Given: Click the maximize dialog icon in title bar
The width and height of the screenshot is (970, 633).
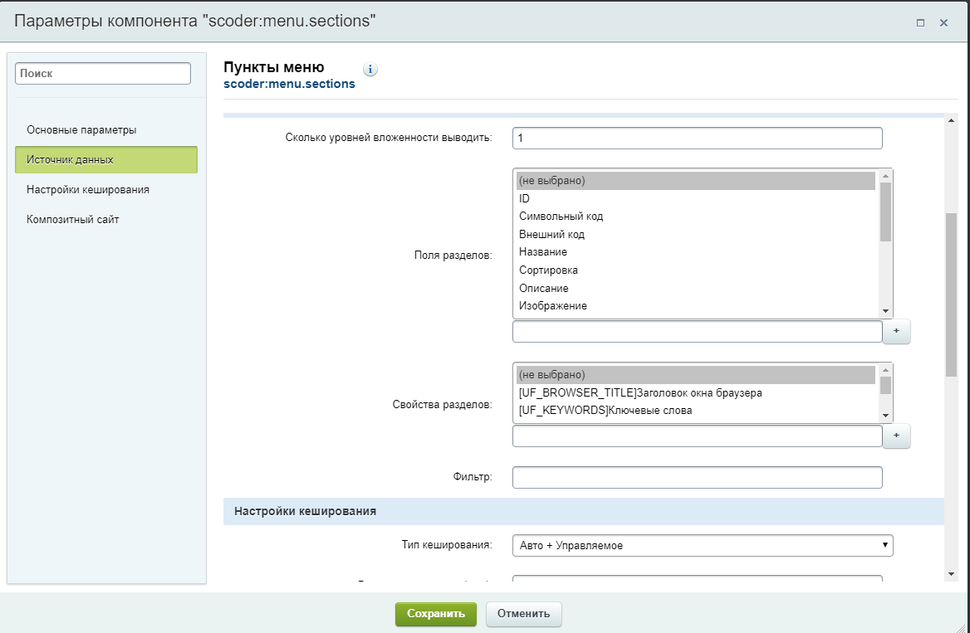Looking at the screenshot, I should [x=920, y=23].
